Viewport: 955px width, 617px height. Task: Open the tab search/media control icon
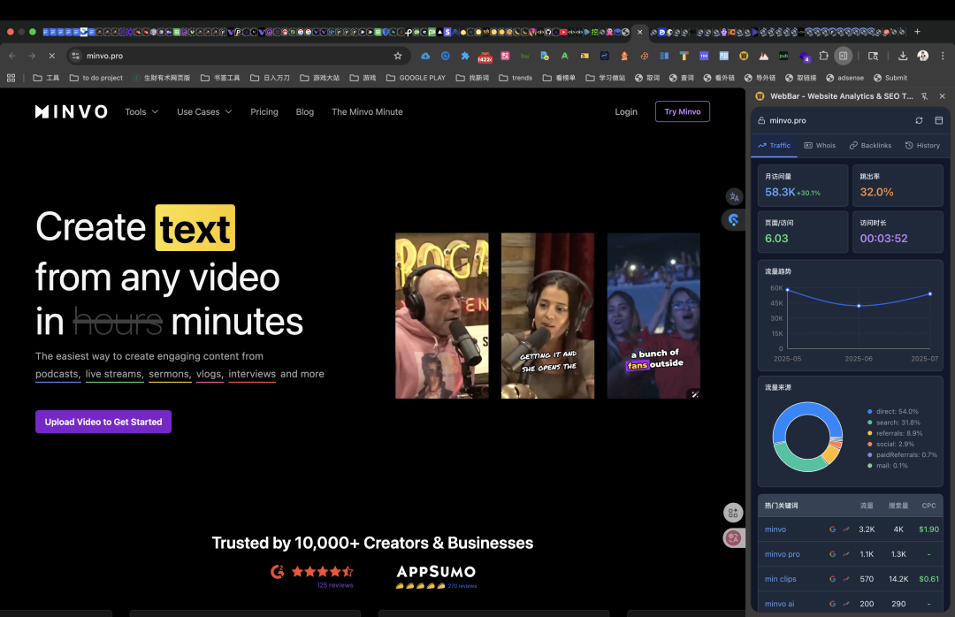[873, 56]
